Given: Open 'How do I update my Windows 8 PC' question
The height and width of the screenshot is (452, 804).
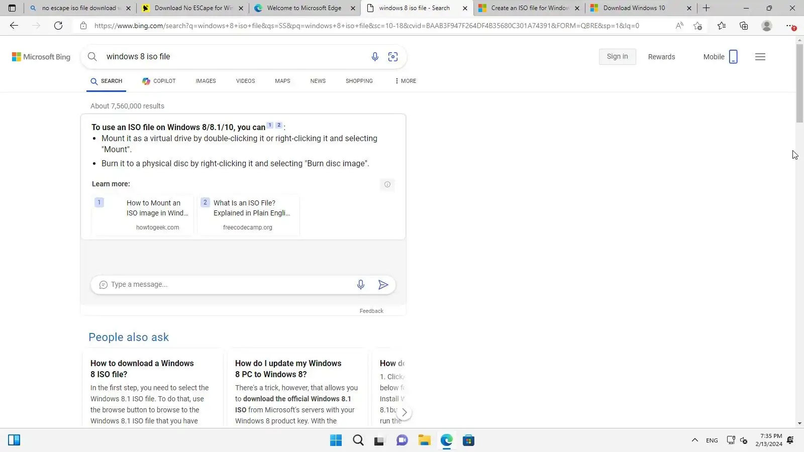Looking at the screenshot, I should click(288, 369).
